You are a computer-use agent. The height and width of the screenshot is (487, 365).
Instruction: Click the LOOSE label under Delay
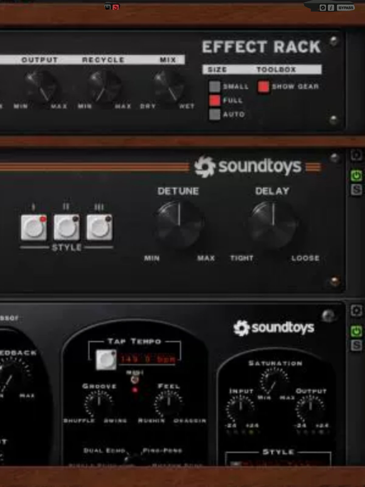click(x=305, y=258)
